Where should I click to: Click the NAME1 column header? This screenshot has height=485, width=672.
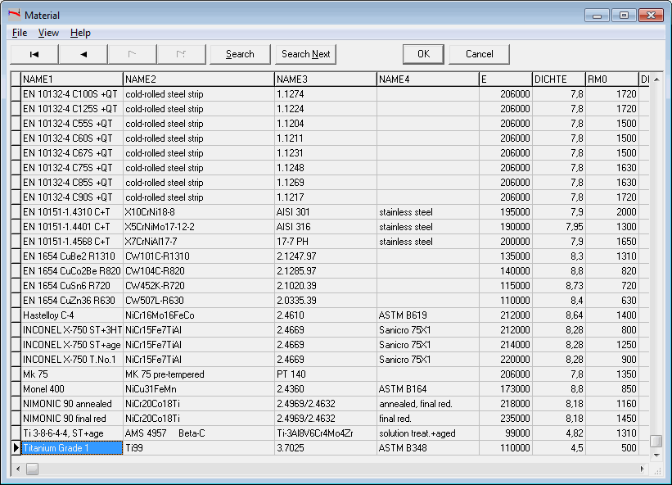[72, 79]
